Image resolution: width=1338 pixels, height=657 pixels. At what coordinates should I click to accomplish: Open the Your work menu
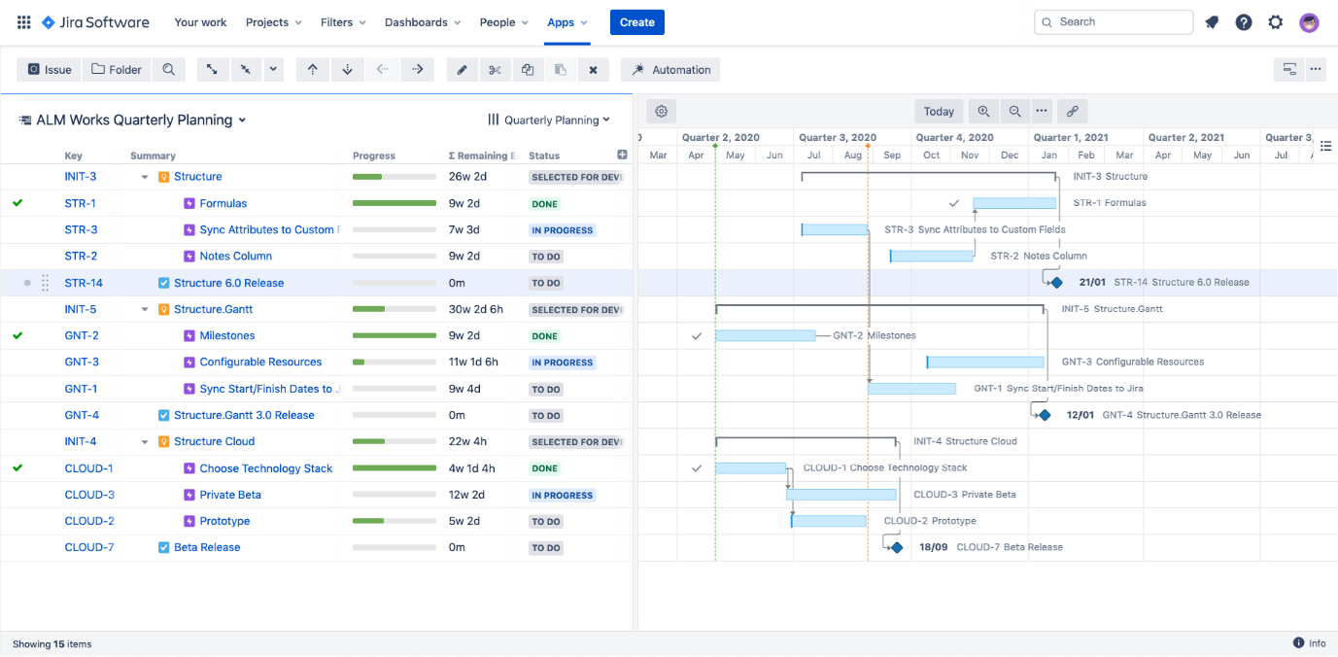click(x=200, y=22)
